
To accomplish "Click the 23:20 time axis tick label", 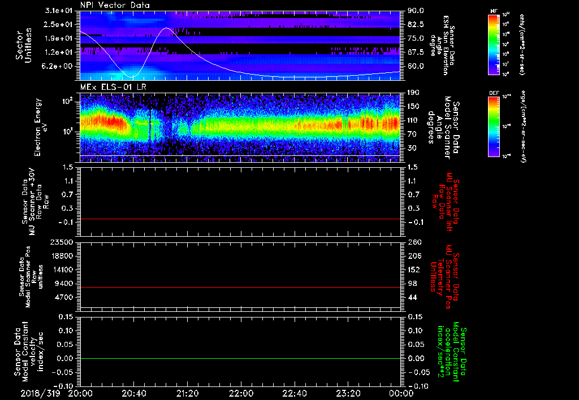I will (x=348, y=393).
